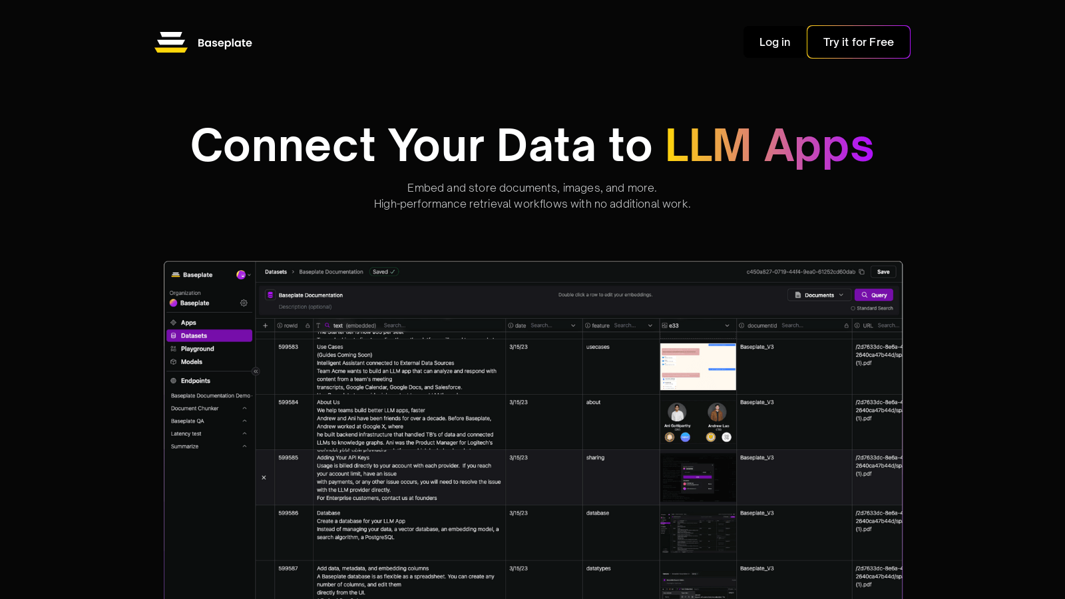This screenshot has width=1065, height=599.
Task: Click the Description (optional) field
Action: click(305, 307)
